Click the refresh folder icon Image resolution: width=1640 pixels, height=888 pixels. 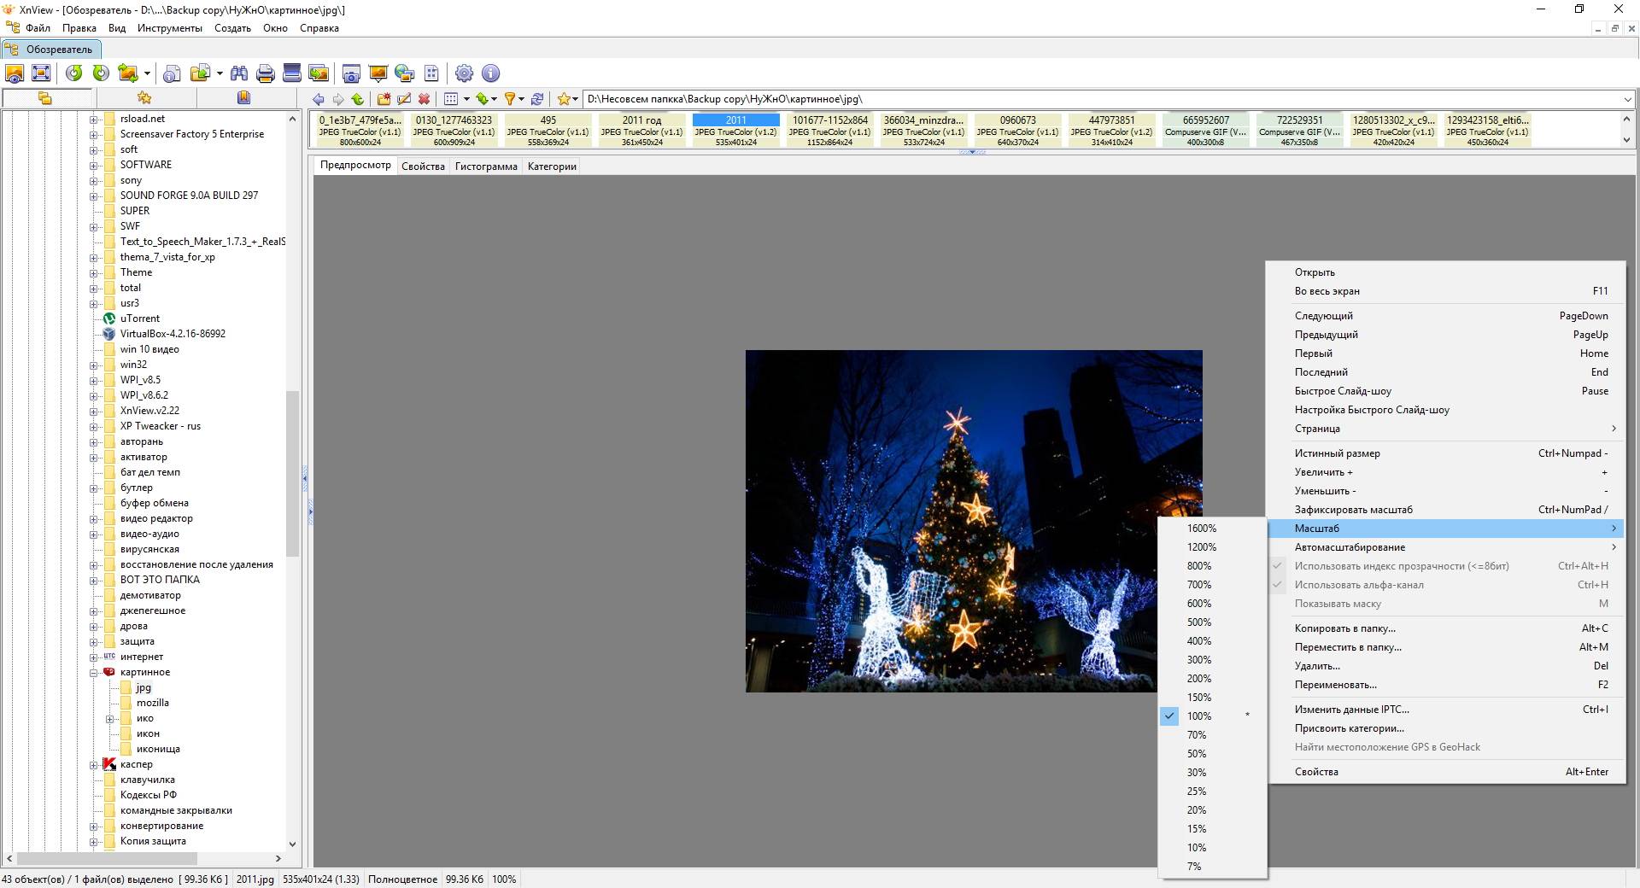pyautogui.click(x=537, y=99)
